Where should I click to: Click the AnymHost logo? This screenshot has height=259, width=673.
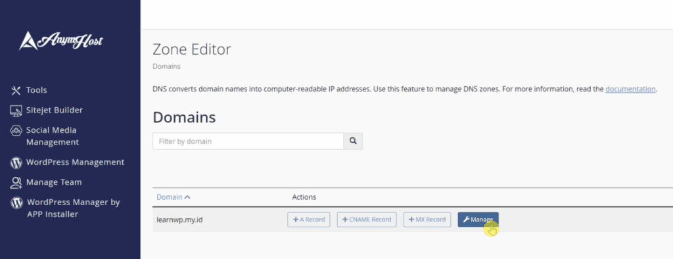tap(61, 41)
